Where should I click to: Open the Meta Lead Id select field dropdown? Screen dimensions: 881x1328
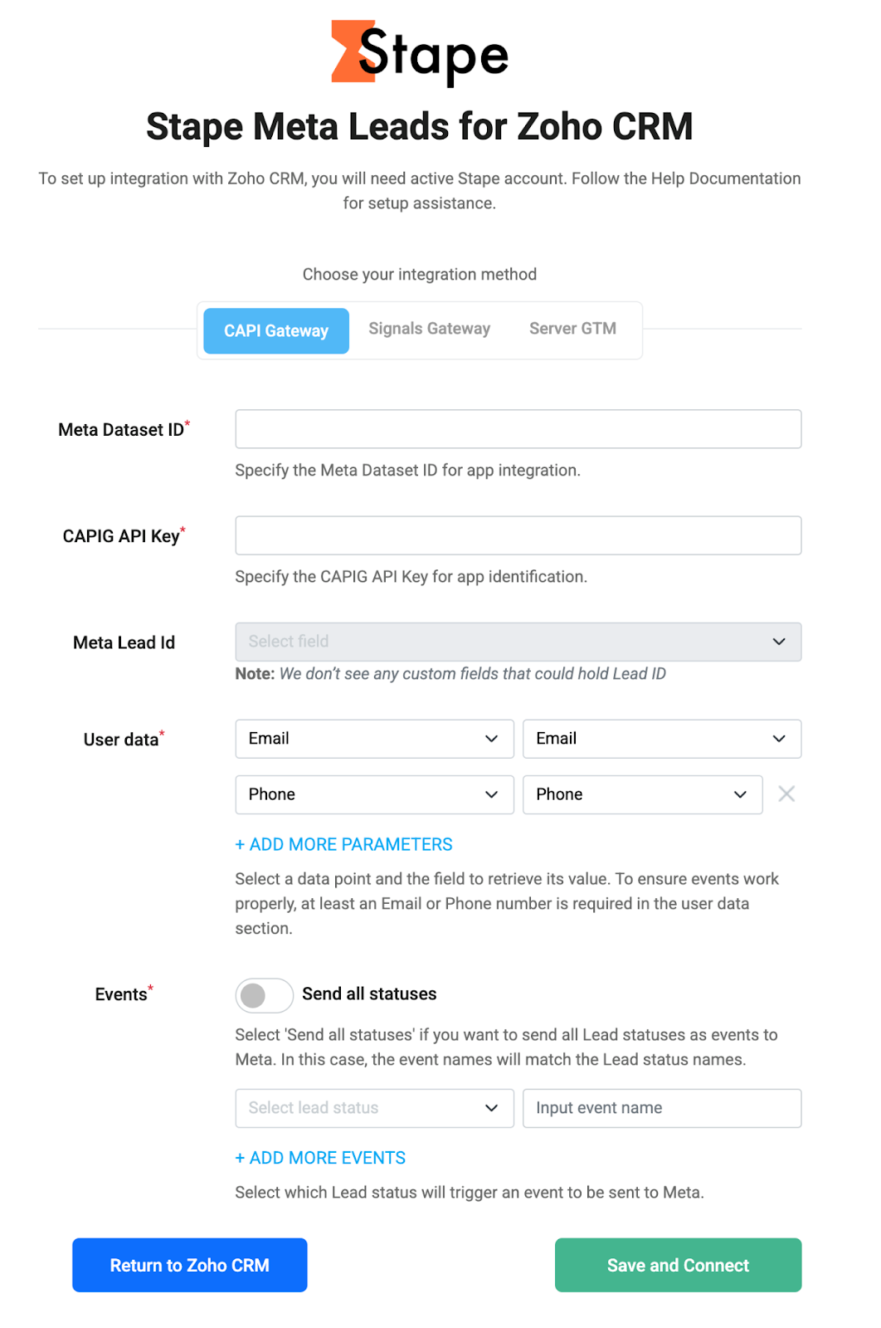point(518,642)
